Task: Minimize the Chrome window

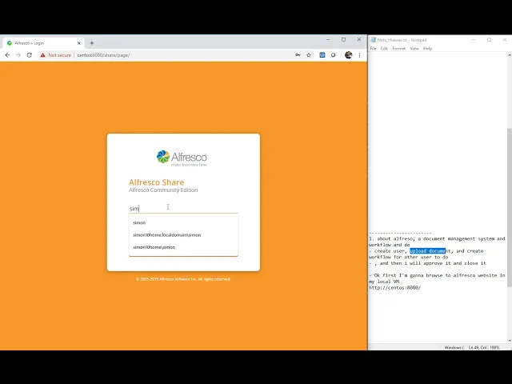Action: point(328,39)
